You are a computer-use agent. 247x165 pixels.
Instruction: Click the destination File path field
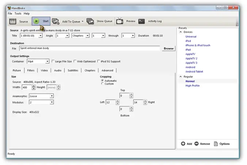click(x=90, y=48)
